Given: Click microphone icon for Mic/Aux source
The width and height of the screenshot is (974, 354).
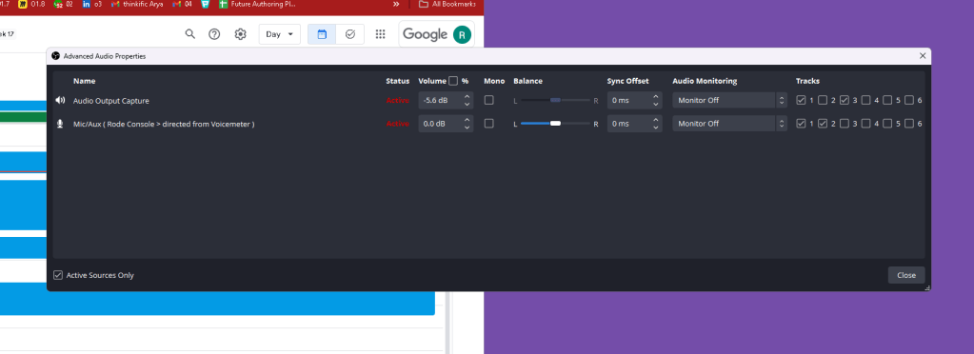Looking at the screenshot, I should (x=60, y=124).
